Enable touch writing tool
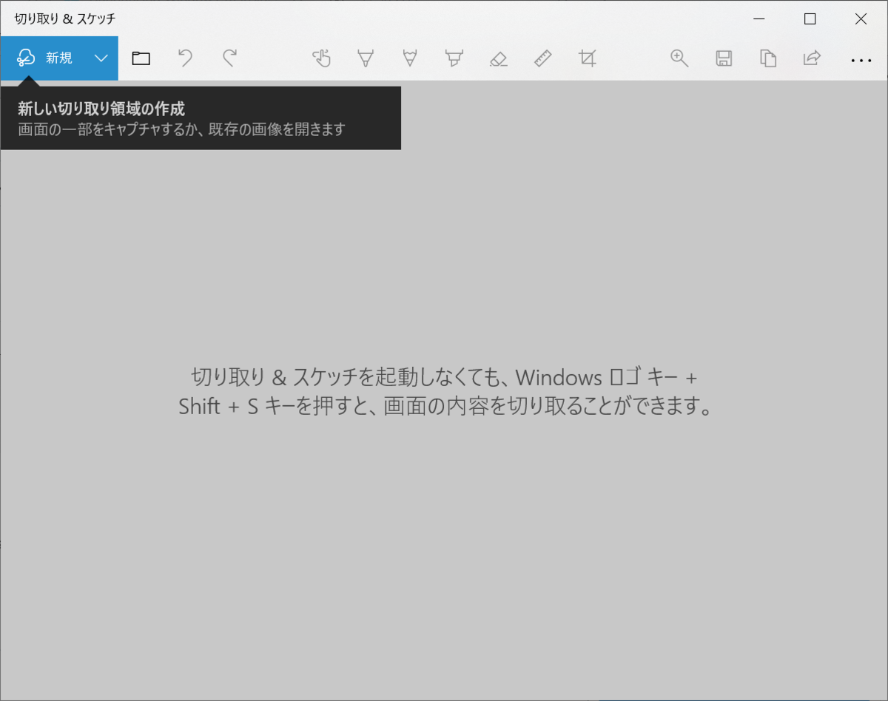Screen dimensions: 888x701 point(321,58)
